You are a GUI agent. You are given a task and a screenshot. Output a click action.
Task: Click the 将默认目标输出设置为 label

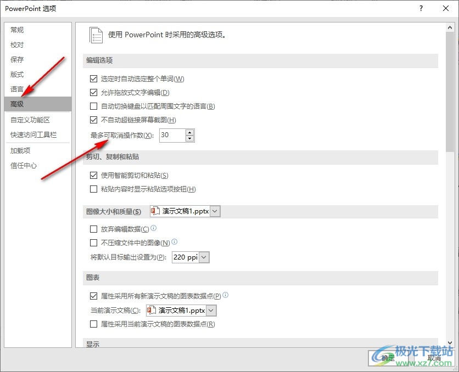tap(128, 257)
